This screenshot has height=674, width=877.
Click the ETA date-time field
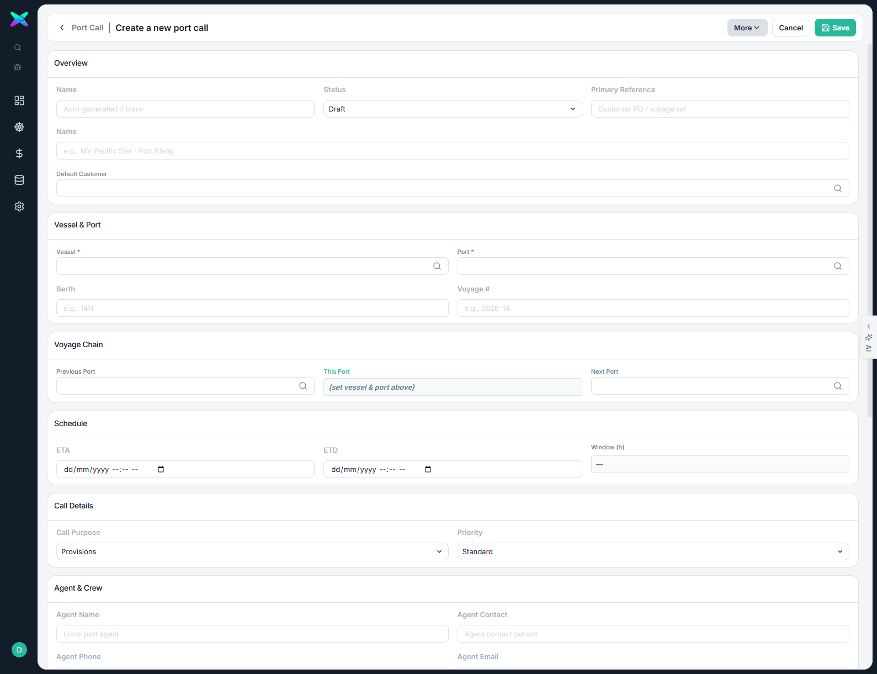[185, 469]
